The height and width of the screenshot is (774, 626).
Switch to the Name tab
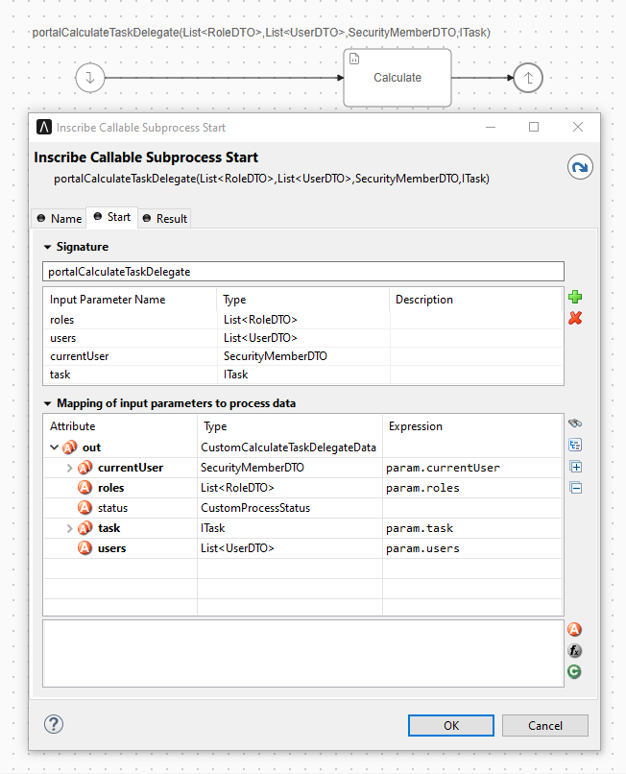[59, 218]
